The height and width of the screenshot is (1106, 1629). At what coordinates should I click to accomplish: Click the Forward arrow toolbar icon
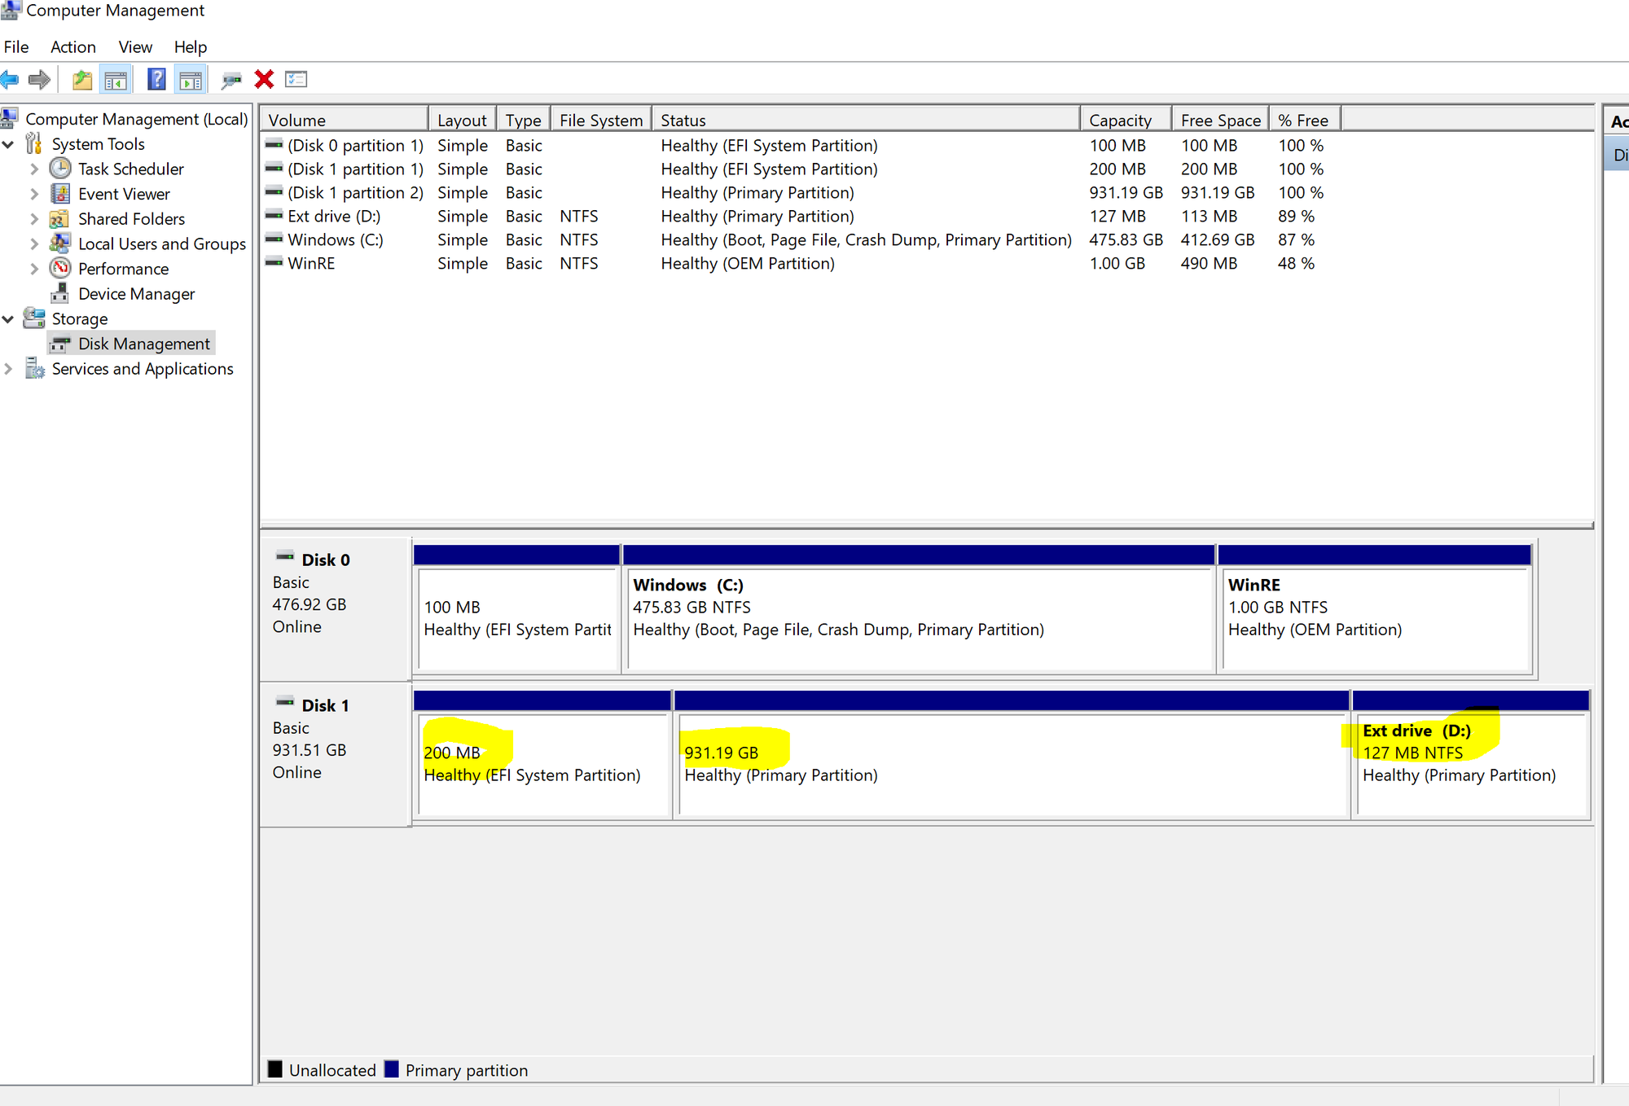click(38, 80)
